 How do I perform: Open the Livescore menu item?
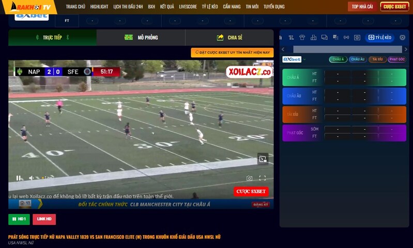click(188, 7)
